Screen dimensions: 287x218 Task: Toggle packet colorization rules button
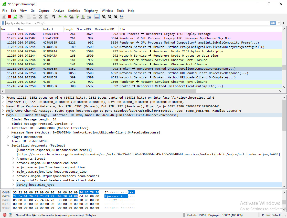click(97, 17)
